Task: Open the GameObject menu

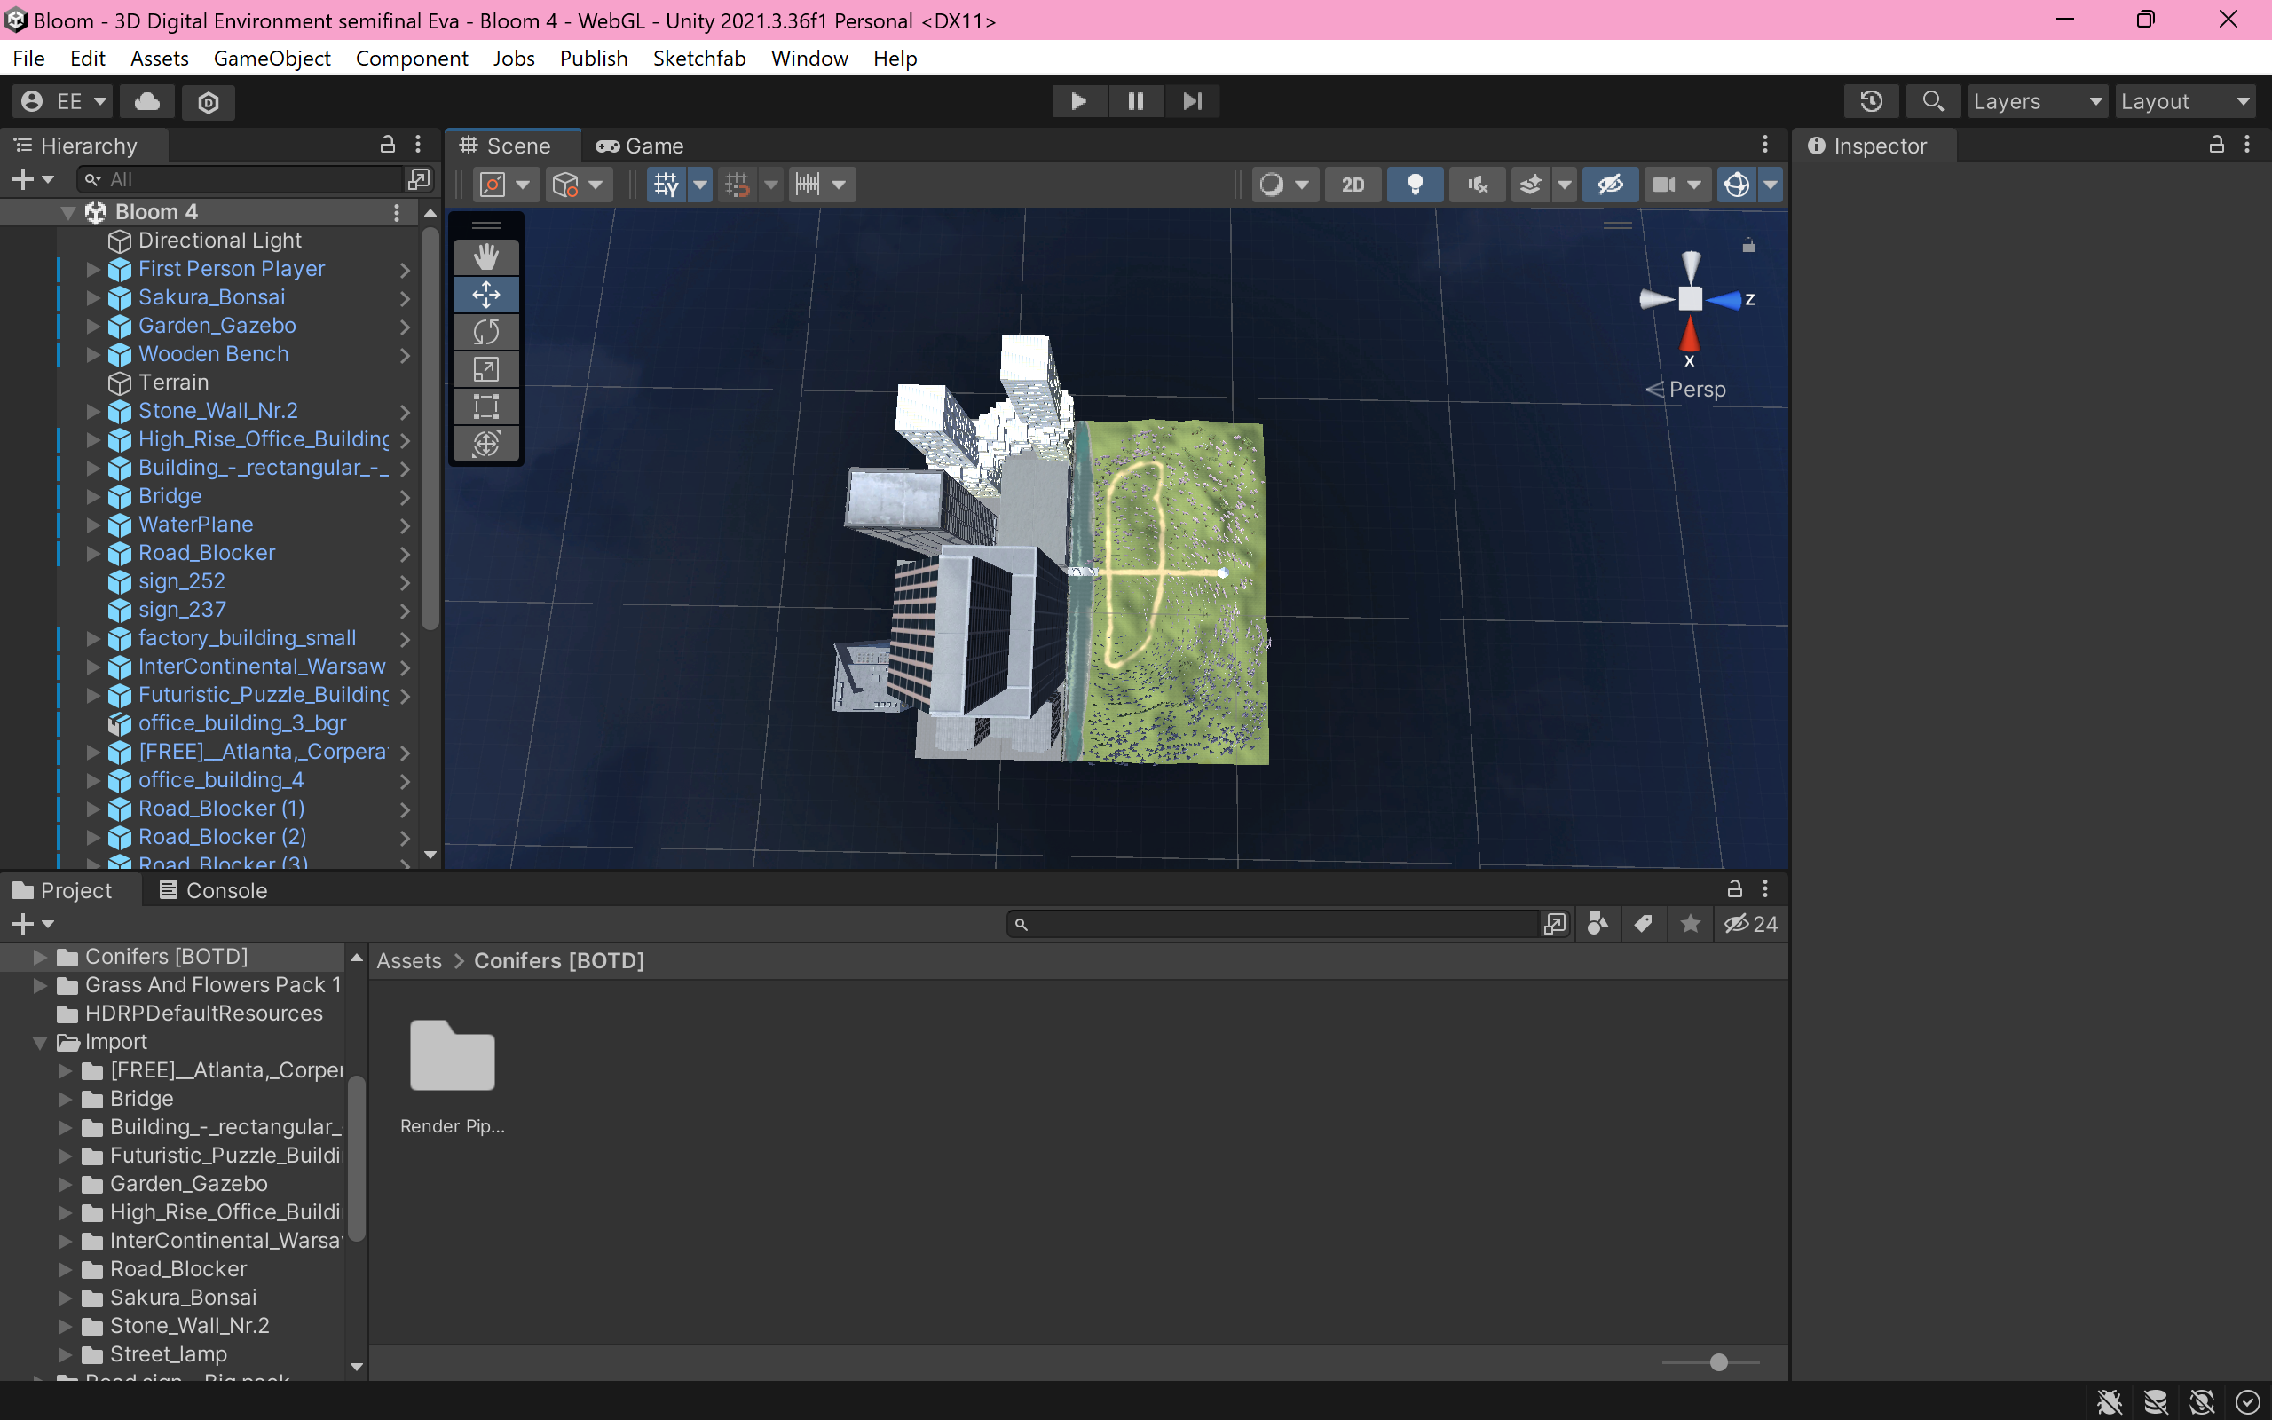Action: pyautogui.click(x=272, y=59)
